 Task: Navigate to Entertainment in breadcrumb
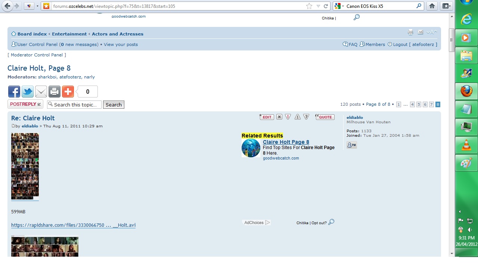coord(69,34)
